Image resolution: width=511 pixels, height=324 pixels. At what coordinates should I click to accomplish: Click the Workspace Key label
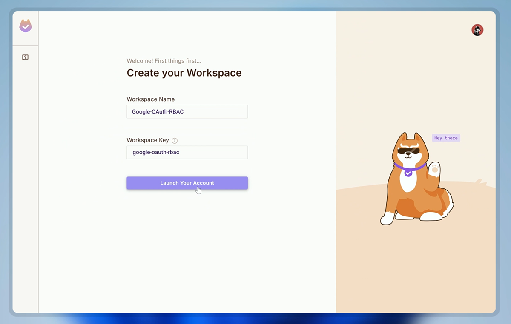point(148,140)
